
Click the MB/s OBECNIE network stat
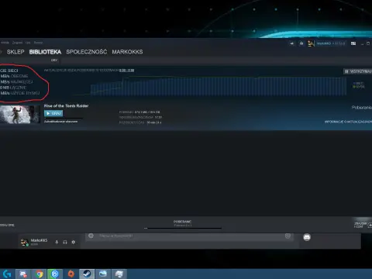coord(14,76)
